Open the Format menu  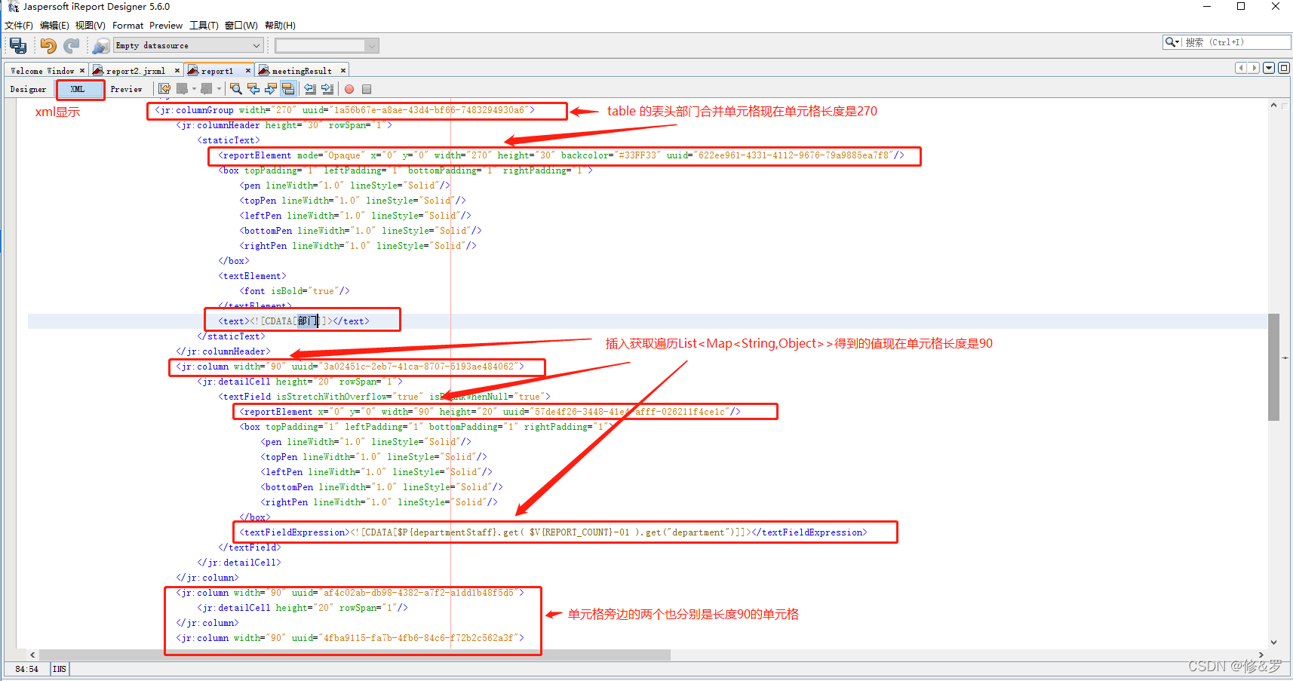(x=127, y=25)
